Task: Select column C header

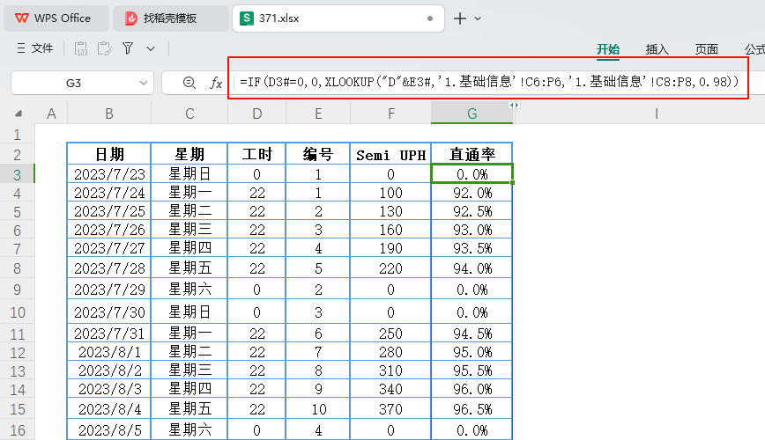Action: (189, 114)
